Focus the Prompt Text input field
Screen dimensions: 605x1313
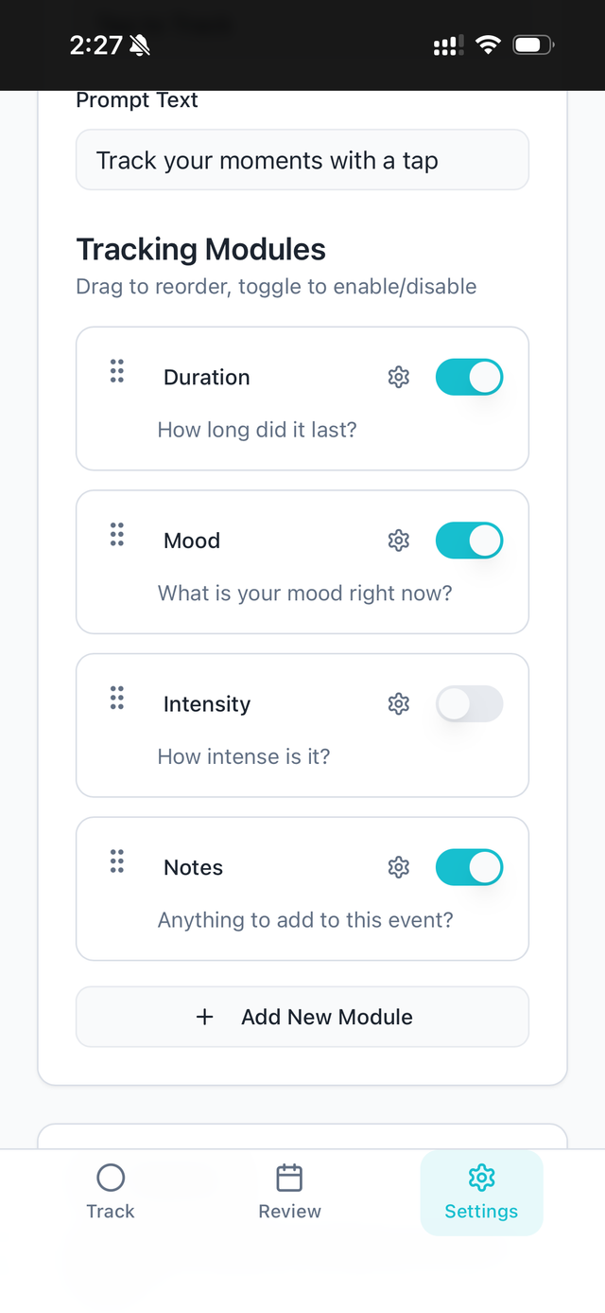pos(302,160)
